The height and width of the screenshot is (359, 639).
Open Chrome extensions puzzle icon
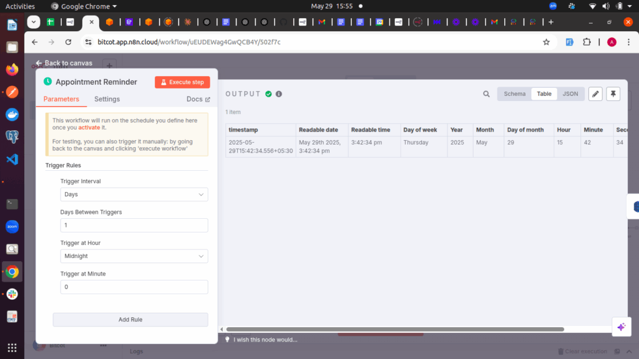pos(587,42)
